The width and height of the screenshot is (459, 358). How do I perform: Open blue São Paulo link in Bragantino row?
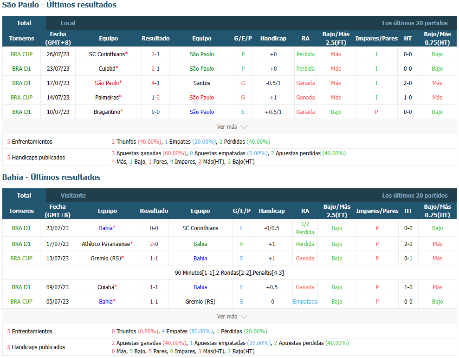coord(202,112)
